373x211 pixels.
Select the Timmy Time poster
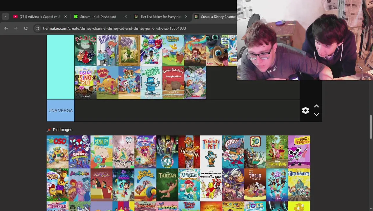click(x=189, y=206)
